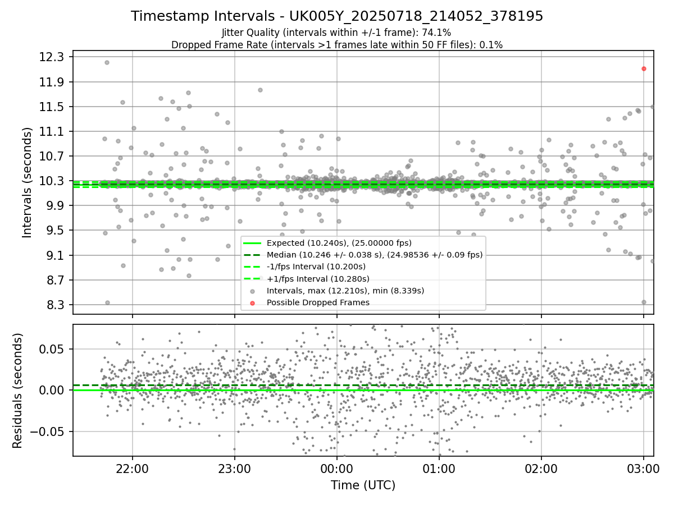Viewport: 674px width, 505px height.
Task: Click legend entry 'Expected (10.240s), (25.00000 fps)'
Action: click(x=339, y=243)
